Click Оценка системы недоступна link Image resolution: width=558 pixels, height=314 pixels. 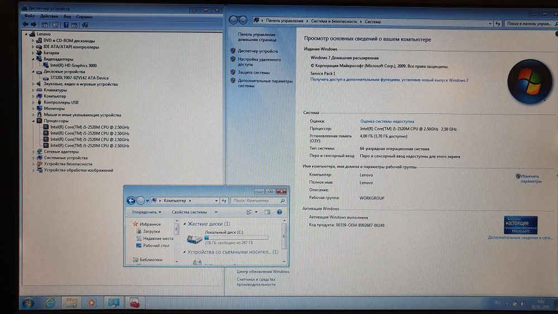pos(387,121)
